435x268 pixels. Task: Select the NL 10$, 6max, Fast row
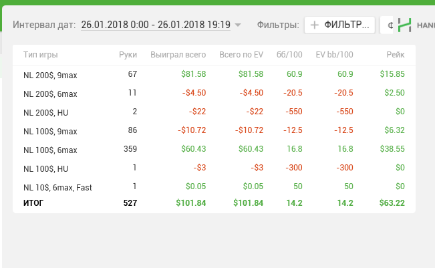pos(57,188)
